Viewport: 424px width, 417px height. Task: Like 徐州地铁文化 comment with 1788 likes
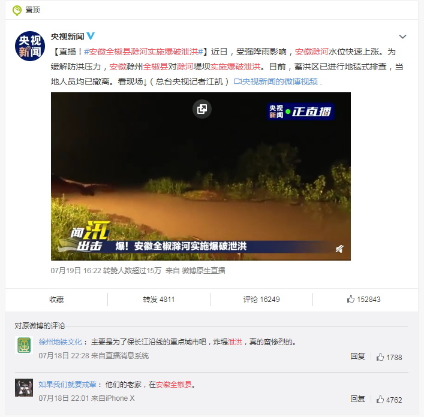click(389, 357)
